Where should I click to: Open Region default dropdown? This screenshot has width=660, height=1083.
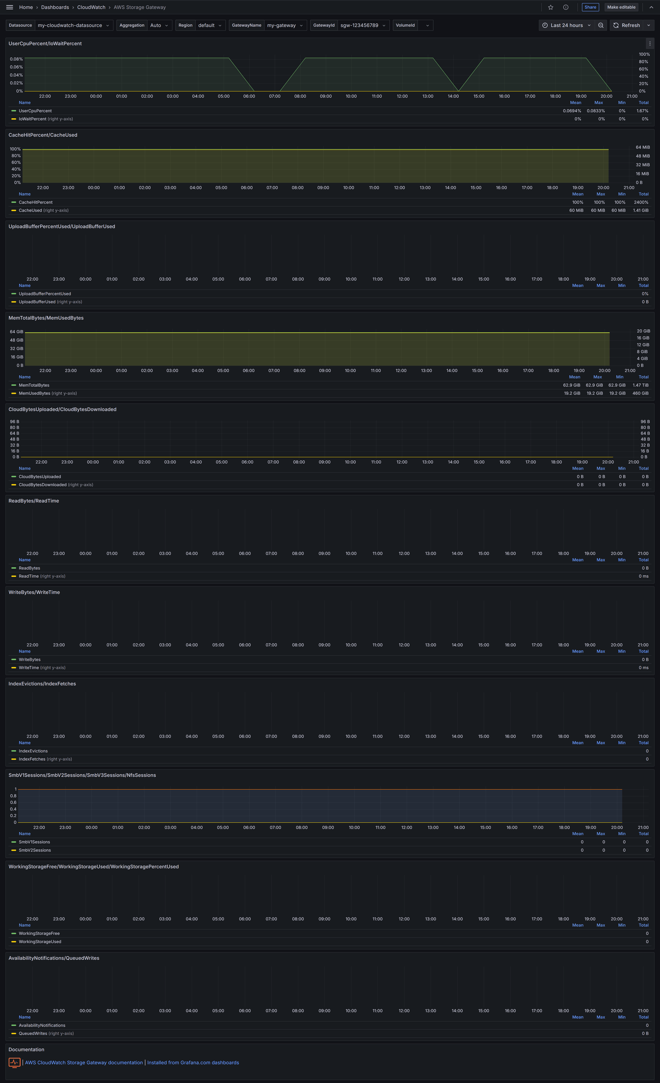[210, 26]
